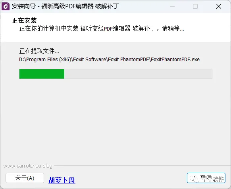
Task: Click the FoxitPhantomPDF.exe file name in the path
Action: pyautogui.click(x=175, y=60)
